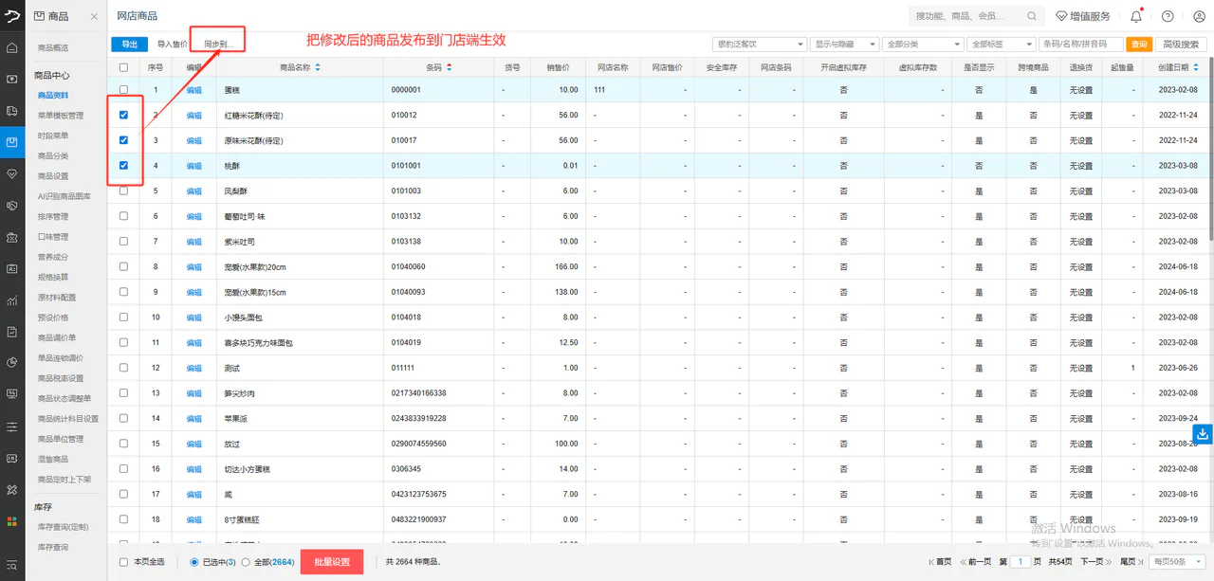Image resolution: width=1214 pixels, height=581 pixels.
Task: Open 商品概览 in the side menu
Action: [x=53, y=47]
